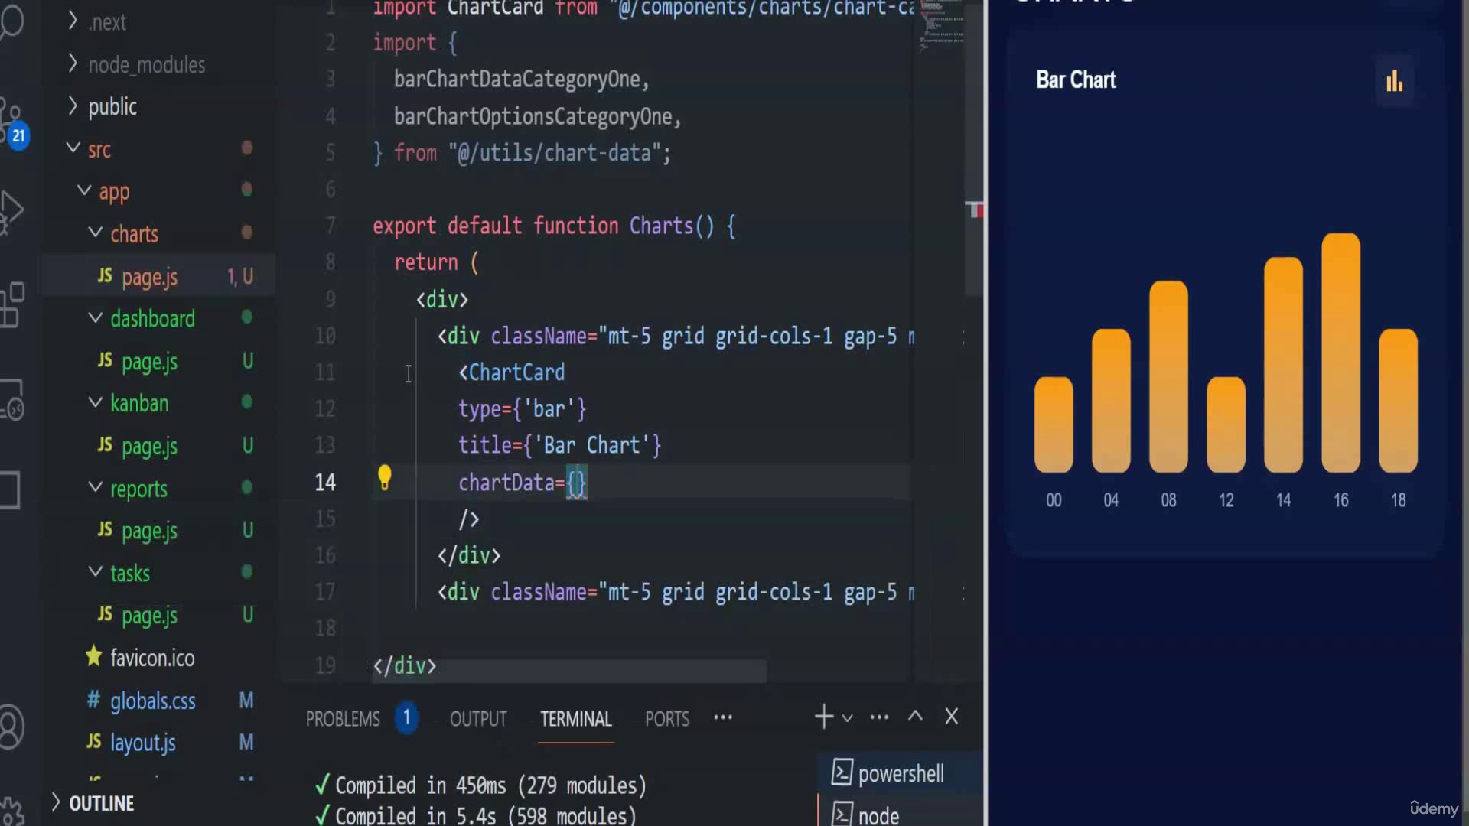Image resolution: width=1469 pixels, height=826 pixels.
Task: Open the Search view in activity bar
Action: (x=11, y=21)
